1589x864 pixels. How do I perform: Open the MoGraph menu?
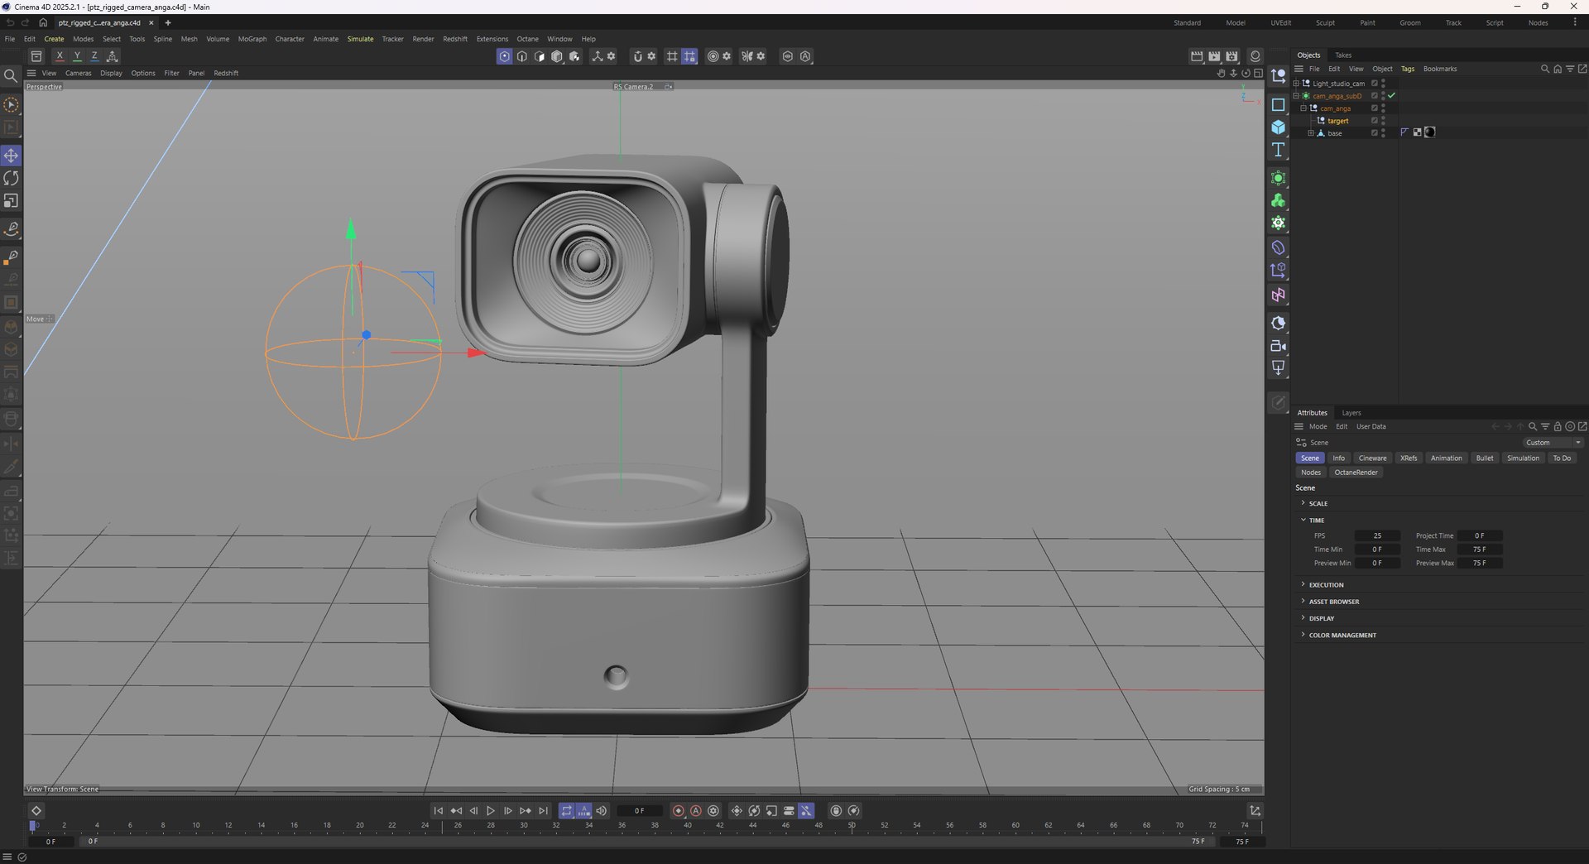click(252, 39)
